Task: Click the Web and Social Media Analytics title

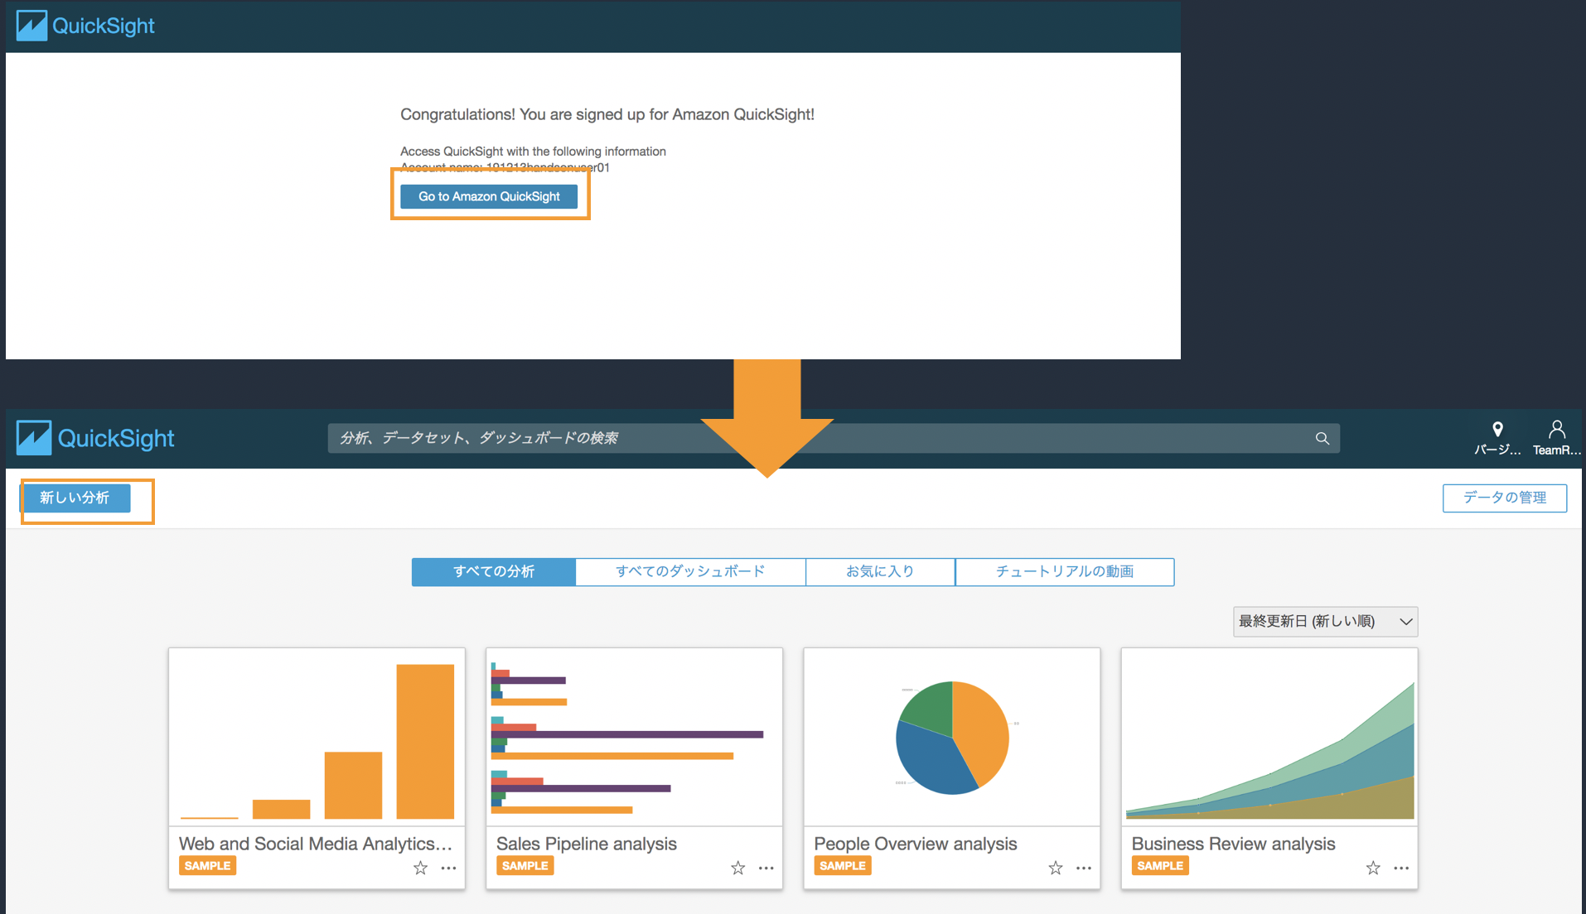Action: [316, 844]
